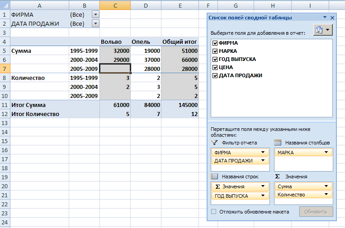
Task: Select cell with value 61000
Action: [115, 105]
